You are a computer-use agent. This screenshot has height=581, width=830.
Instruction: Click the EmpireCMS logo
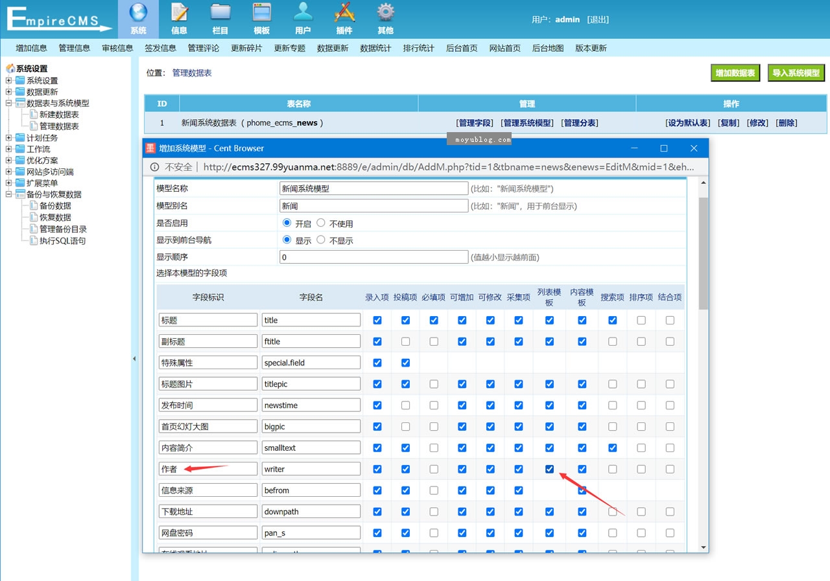pos(57,19)
